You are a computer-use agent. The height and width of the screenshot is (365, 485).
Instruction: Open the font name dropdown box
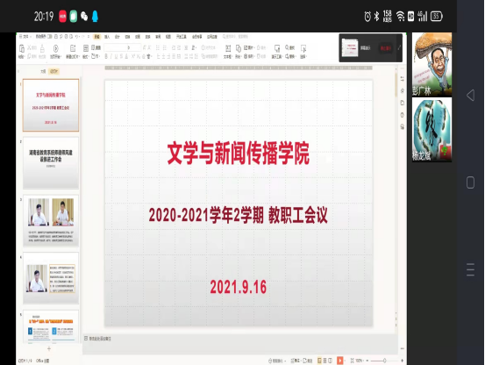tap(117, 47)
